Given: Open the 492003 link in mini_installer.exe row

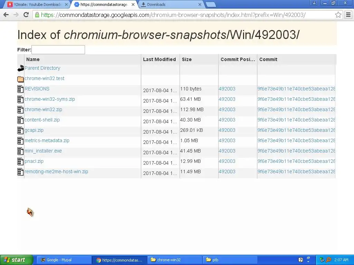Looking at the screenshot, I should pyautogui.click(x=227, y=151).
